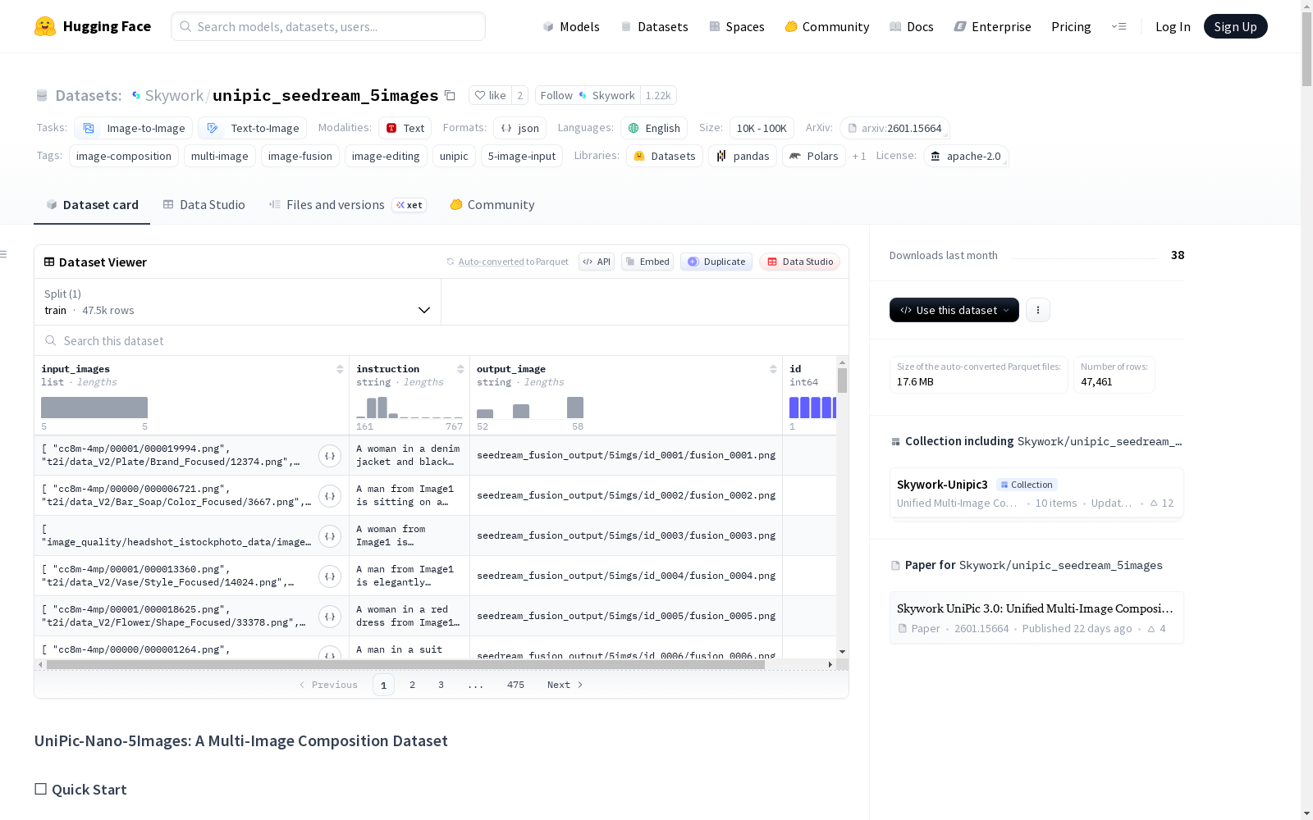Viewport: 1313px width, 820px height.
Task: Select the Text-to-Image task tag
Action: tap(253, 128)
